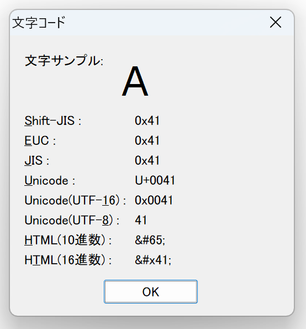Click the OK button
The image size is (306, 329).
[x=150, y=291]
